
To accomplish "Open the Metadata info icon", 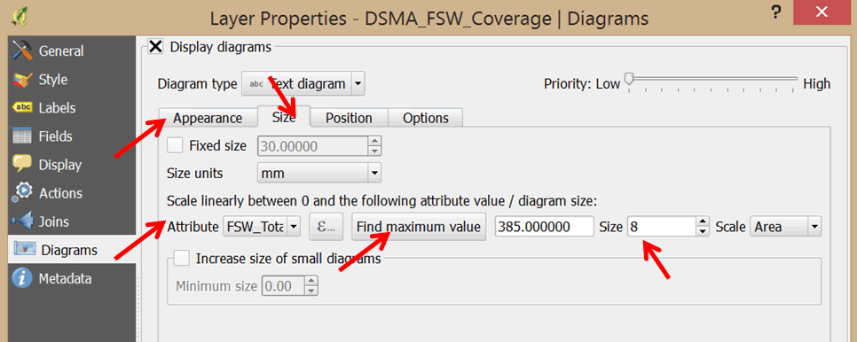I will click(x=22, y=279).
